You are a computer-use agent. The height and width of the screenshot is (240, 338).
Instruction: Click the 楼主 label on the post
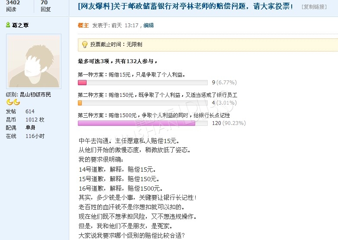click(x=83, y=26)
